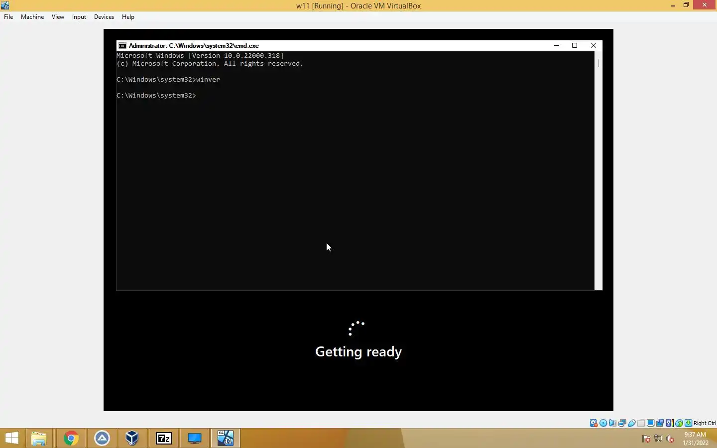Open the View menu
Viewport: 717px width, 448px height.
click(x=58, y=17)
